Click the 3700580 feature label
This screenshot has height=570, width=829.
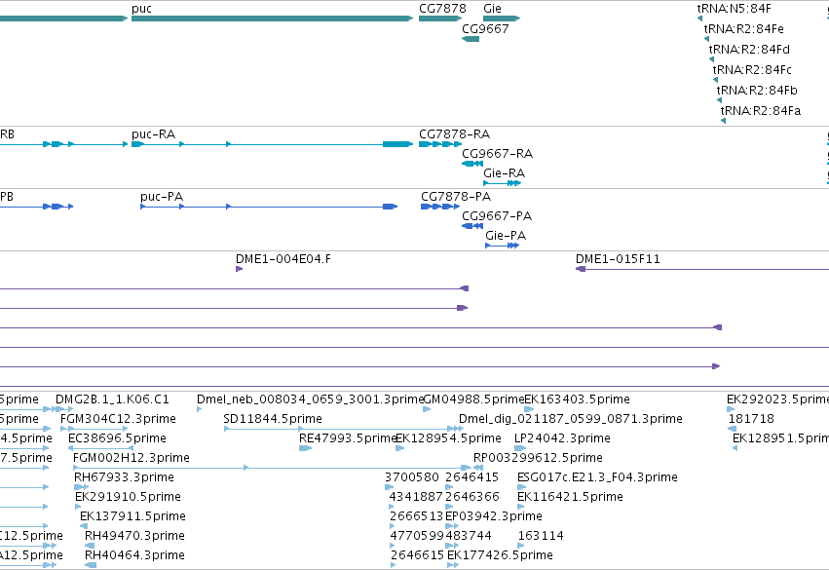pyautogui.click(x=412, y=477)
